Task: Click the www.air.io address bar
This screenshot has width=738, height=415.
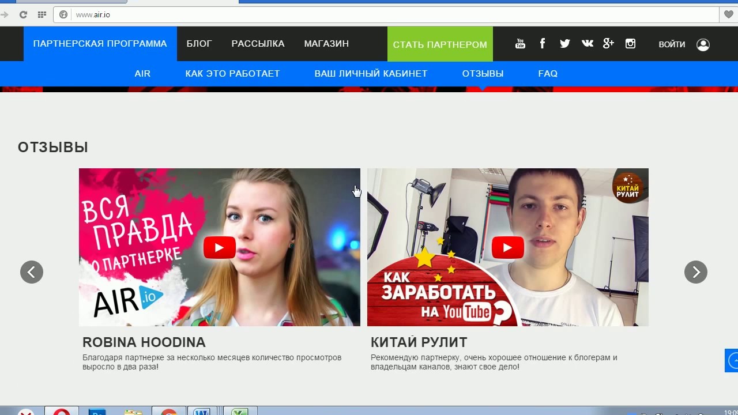Action: click(x=346, y=14)
